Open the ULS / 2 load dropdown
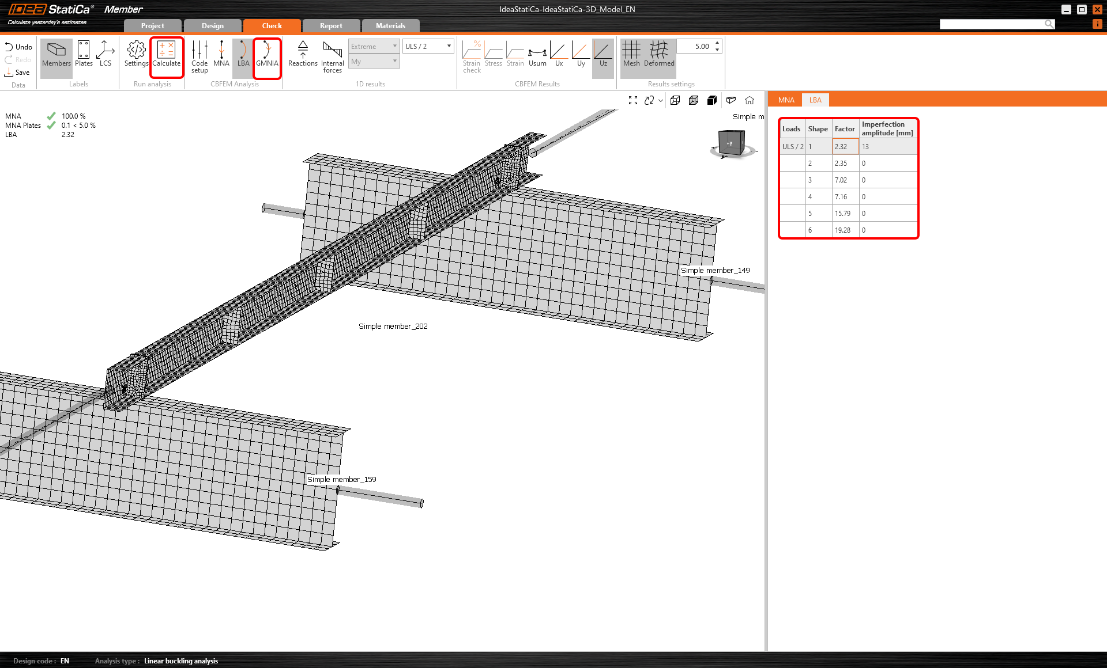 [x=428, y=47]
